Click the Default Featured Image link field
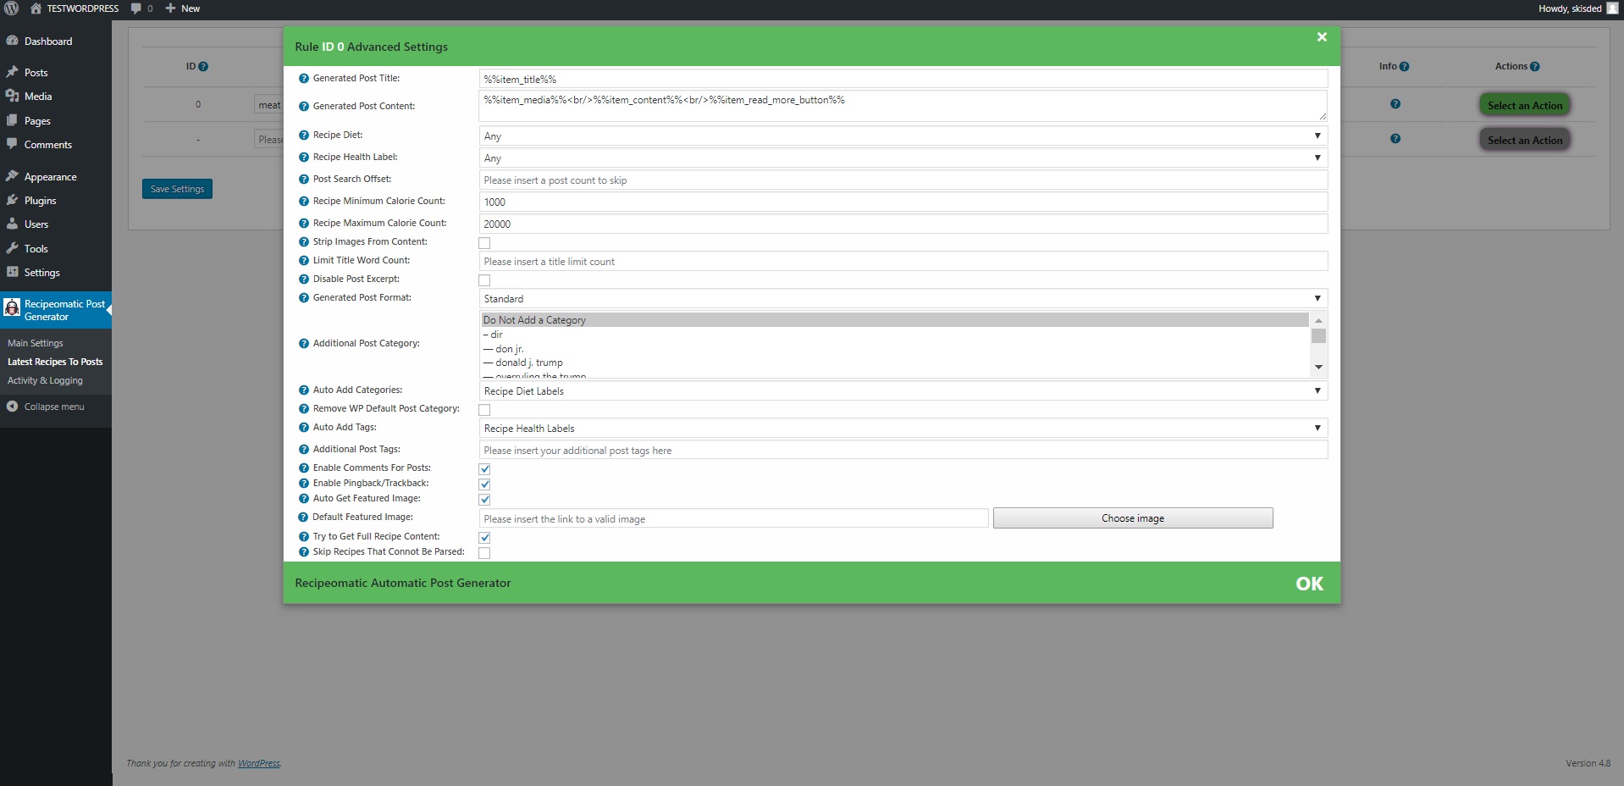 click(x=733, y=519)
